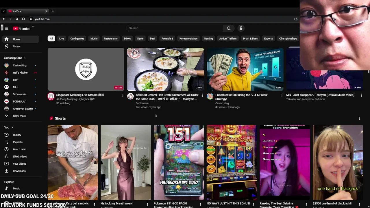Open MLB subscription channel

[21, 87]
